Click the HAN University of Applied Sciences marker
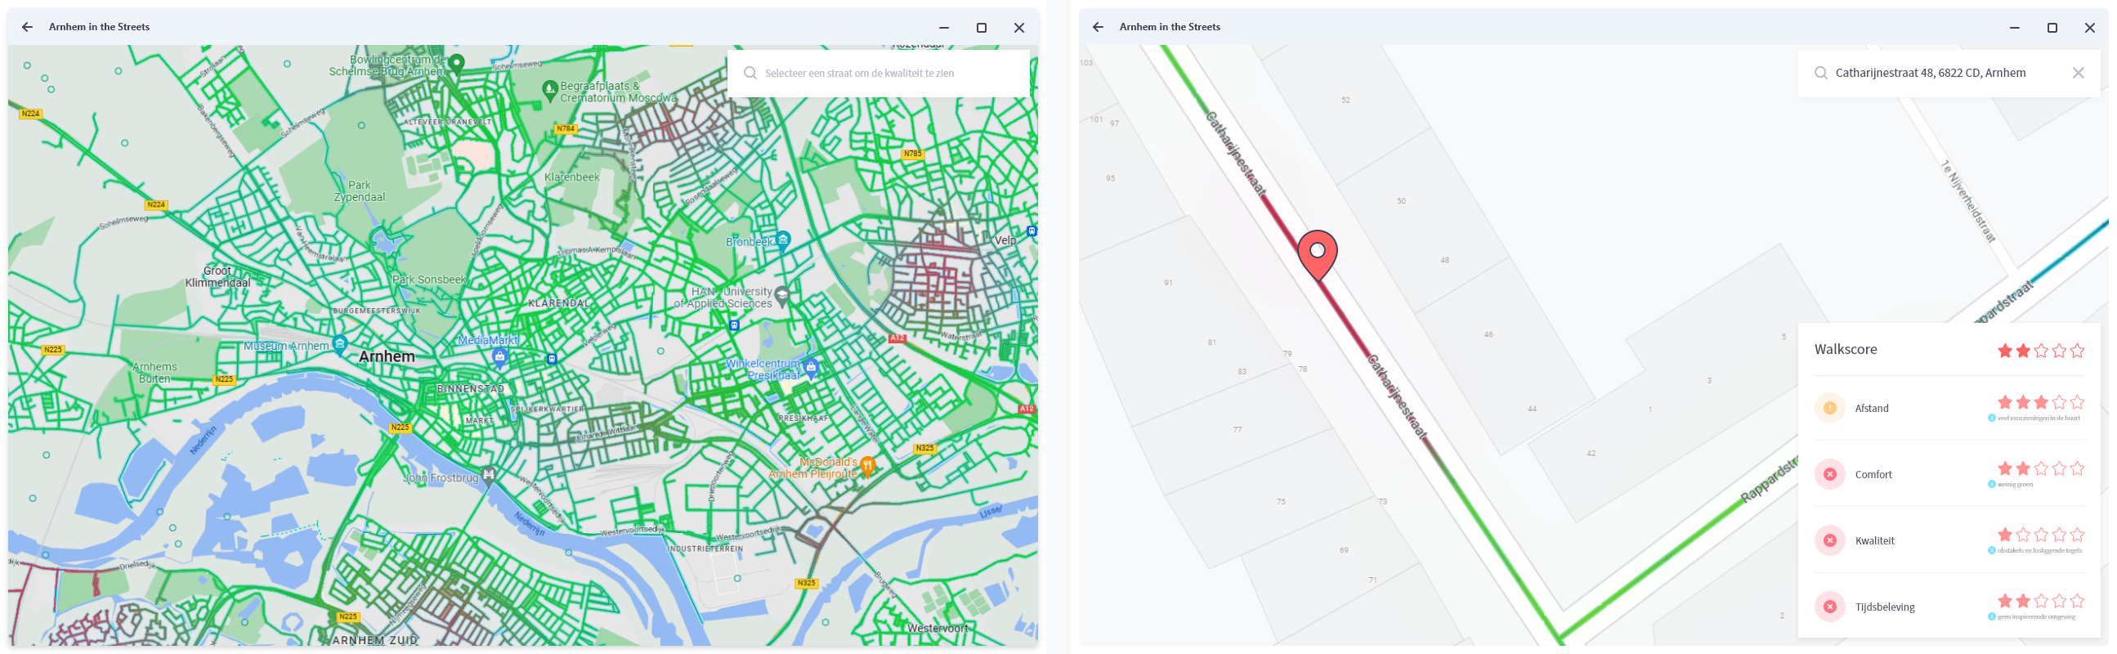 (x=781, y=296)
